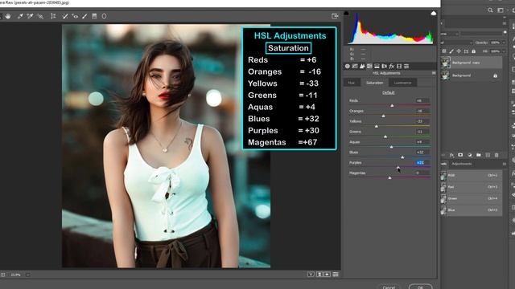Click the Blues value field
515x289 pixels.
tap(422, 153)
